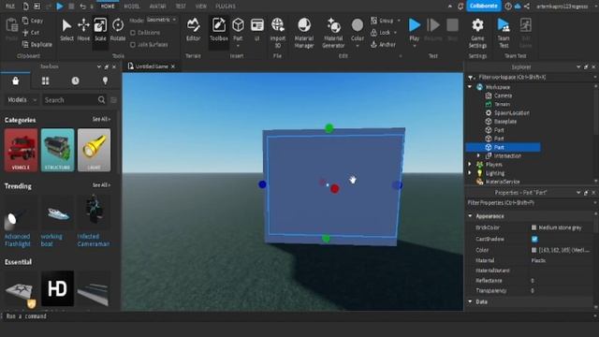Expand the Lighting tree node
The height and width of the screenshot is (337, 599).
pyautogui.click(x=470, y=173)
